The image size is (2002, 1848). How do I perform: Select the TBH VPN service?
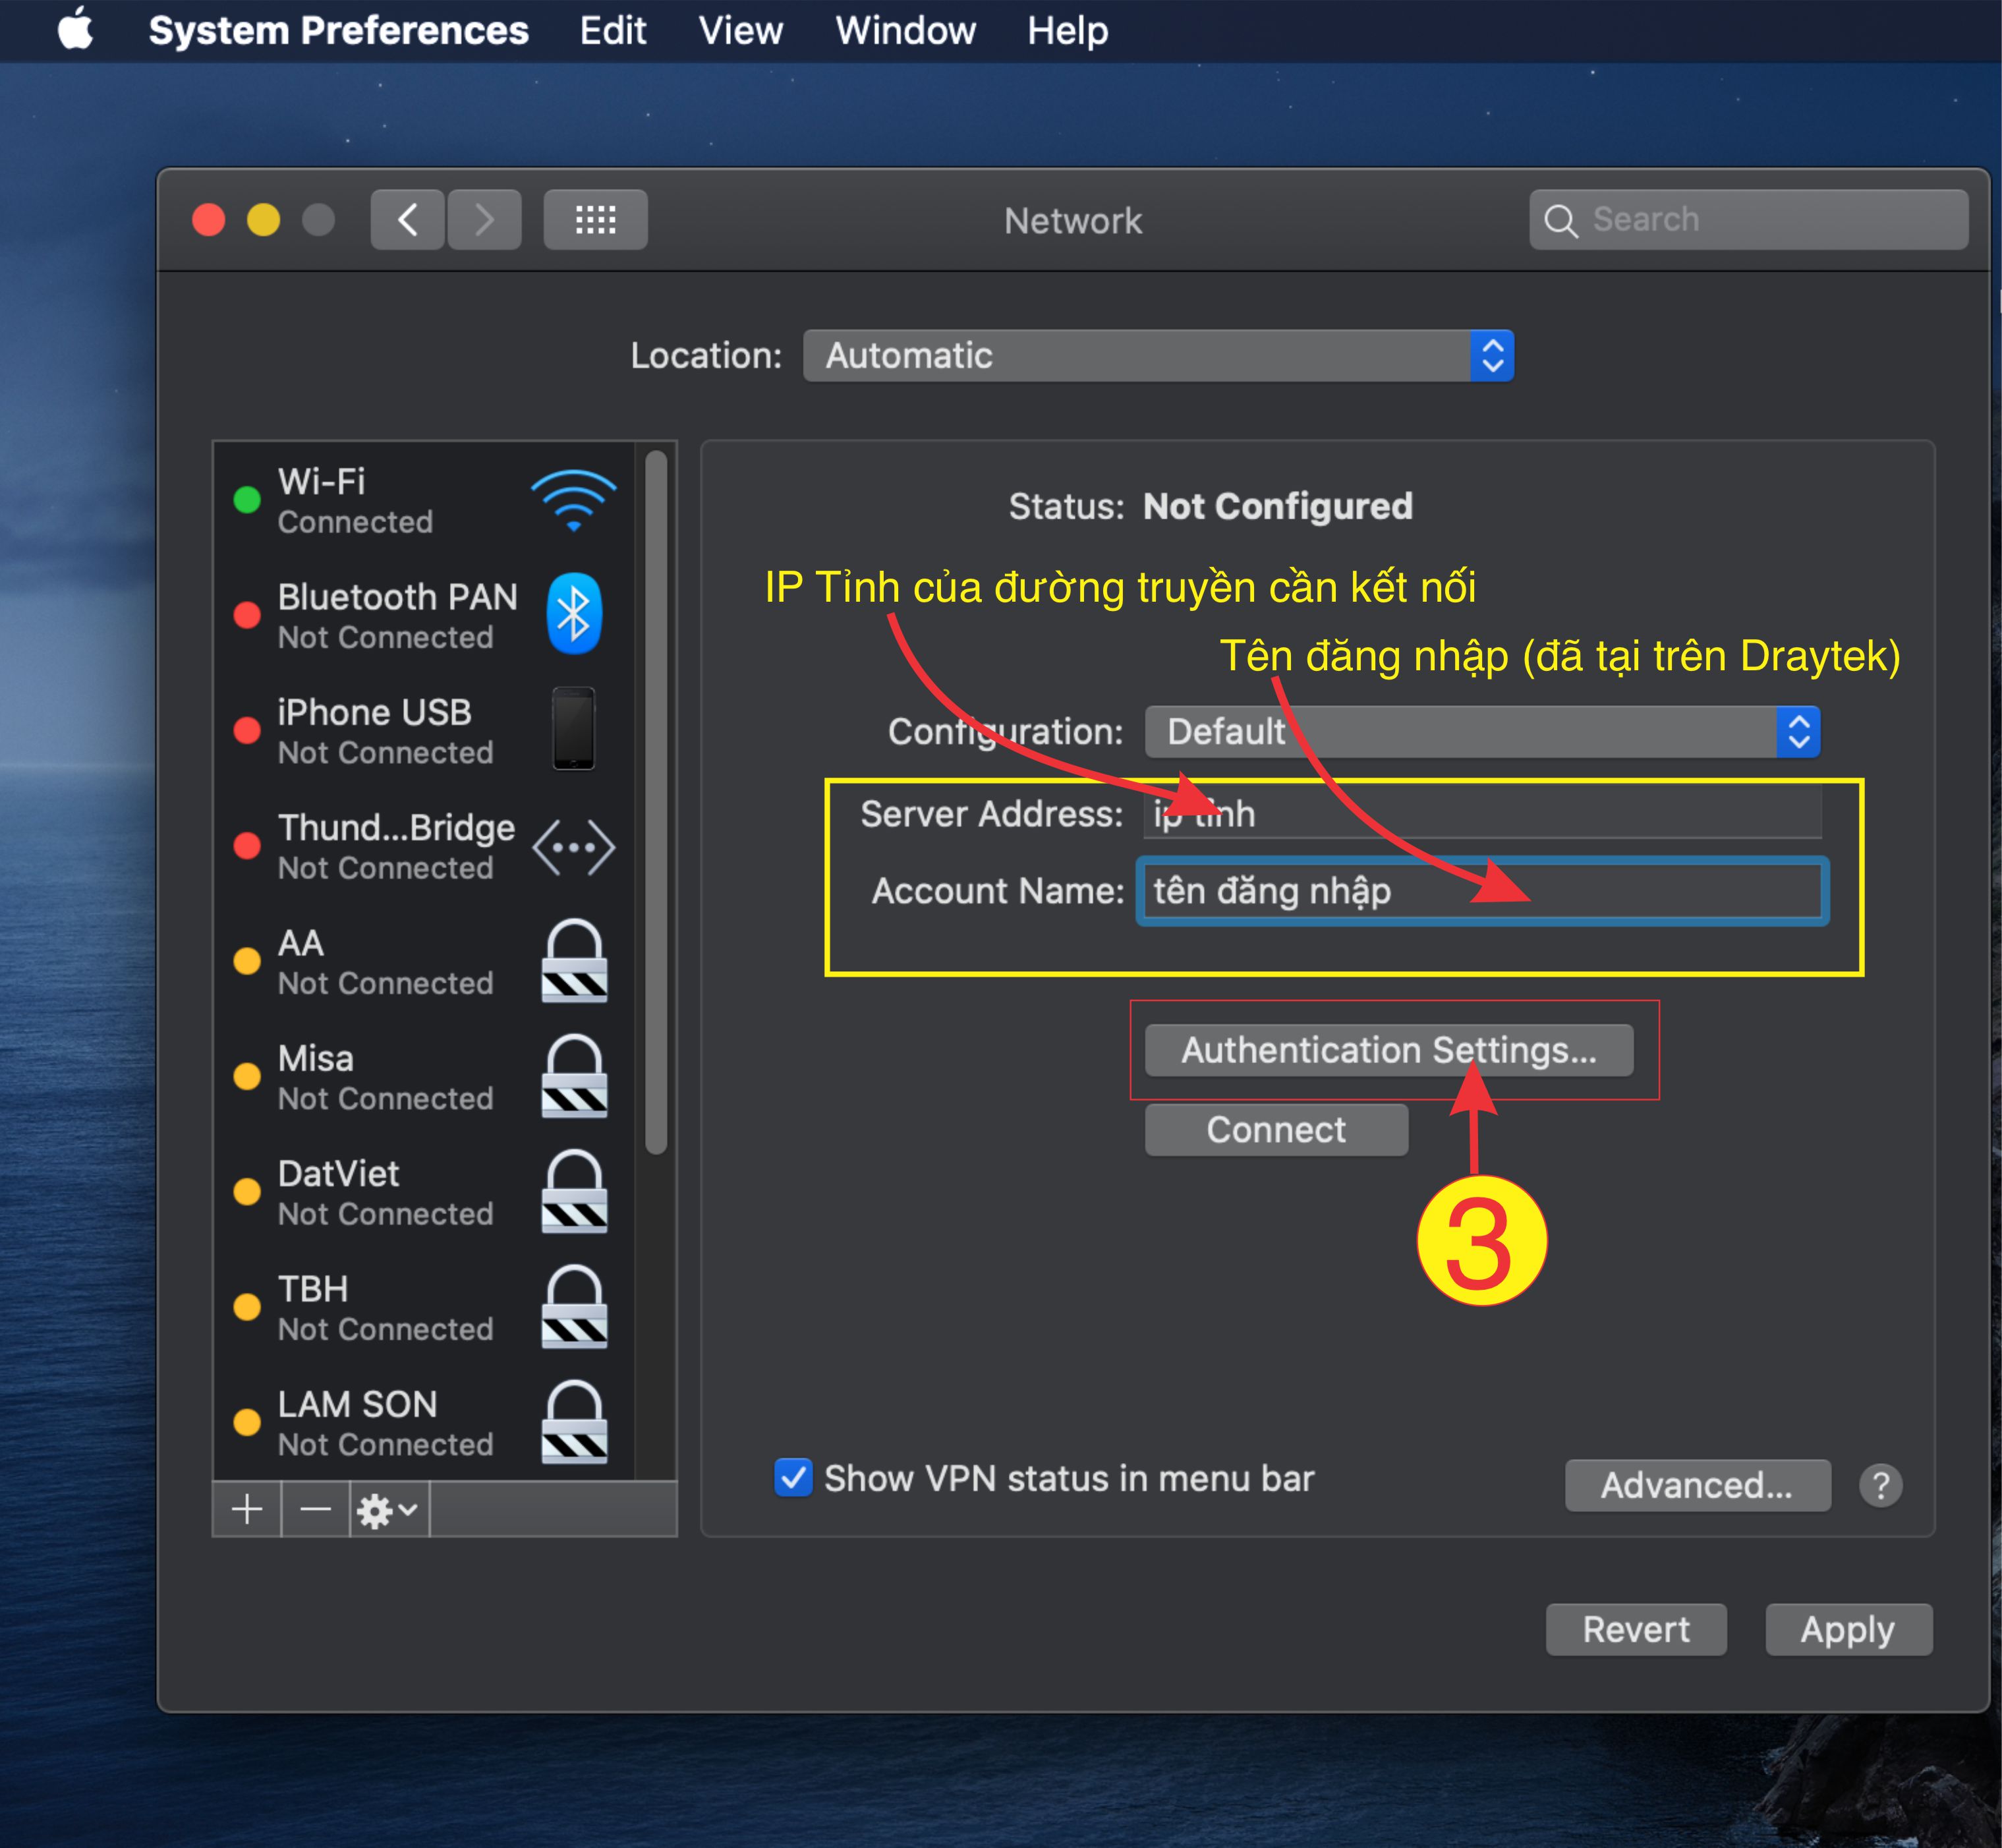click(x=424, y=1307)
